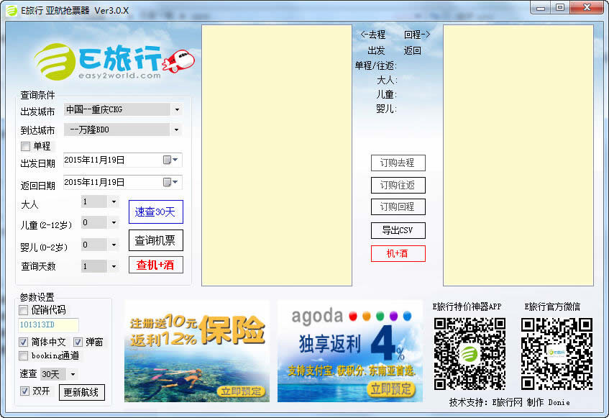Viewport: 609px width, 418px height.
Task: Open the agoda 独享返利 banner ad
Action: 350,351
